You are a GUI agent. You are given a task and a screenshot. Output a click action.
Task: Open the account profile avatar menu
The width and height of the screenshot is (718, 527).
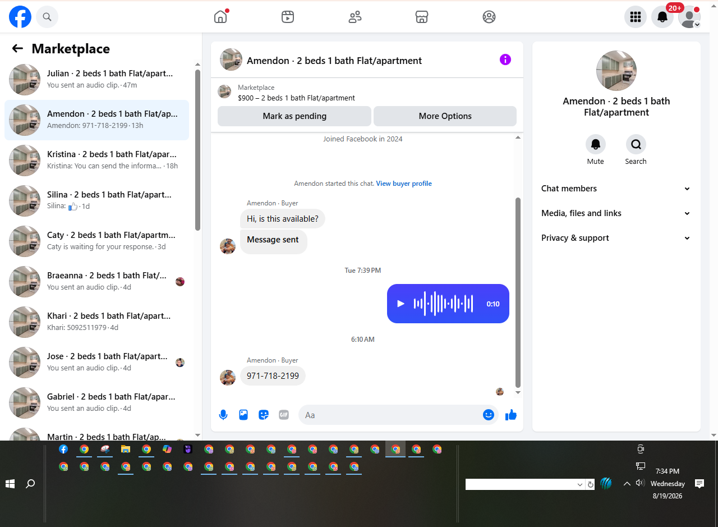click(x=689, y=17)
